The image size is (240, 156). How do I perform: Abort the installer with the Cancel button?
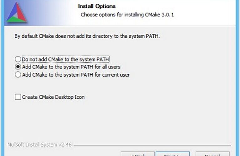[212, 154]
